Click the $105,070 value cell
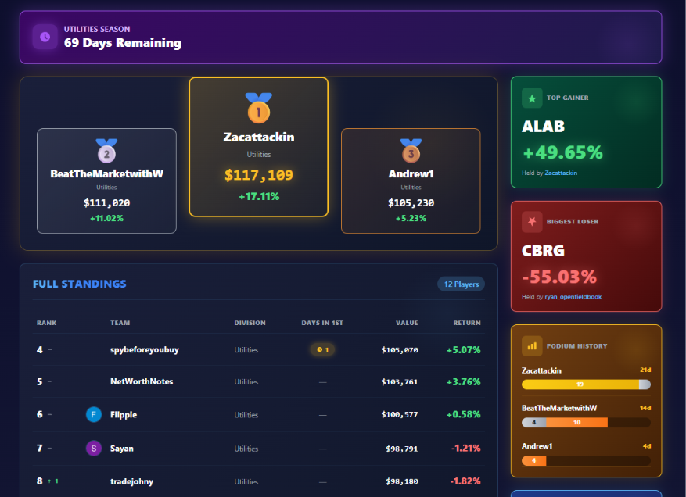Screen dimensions: 686x497 coord(400,349)
